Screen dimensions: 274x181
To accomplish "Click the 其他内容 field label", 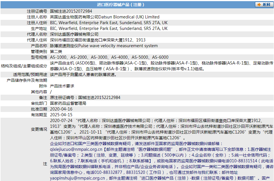I will (39, 92).
